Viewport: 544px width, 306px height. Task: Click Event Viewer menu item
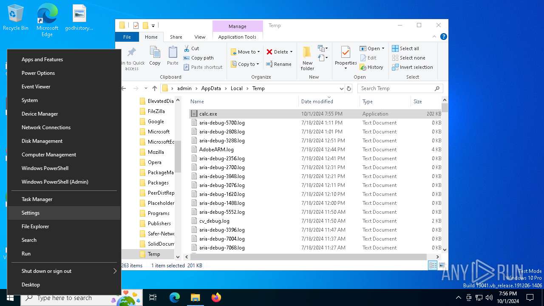click(64, 87)
